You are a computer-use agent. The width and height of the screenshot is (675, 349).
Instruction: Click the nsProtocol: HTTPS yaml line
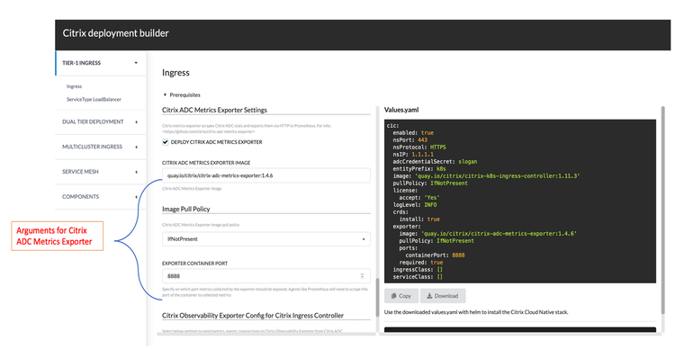point(419,147)
